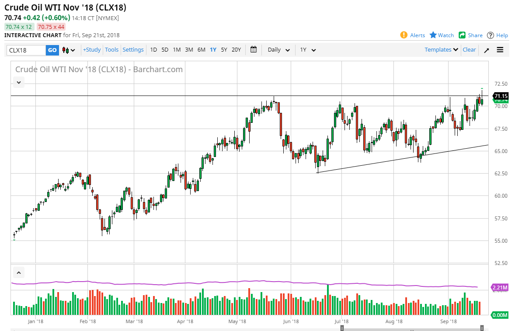Switch chart range to 5D
The width and height of the screenshot is (515, 331).
tap(165, 50)
